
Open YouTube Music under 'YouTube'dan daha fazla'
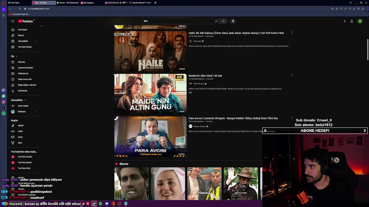click(x=25, y=162)
